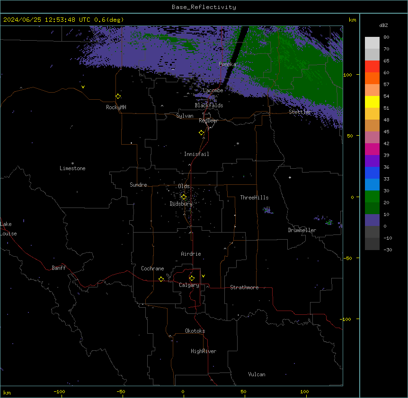Click the green 30 dBZ legend swatch

372,197
